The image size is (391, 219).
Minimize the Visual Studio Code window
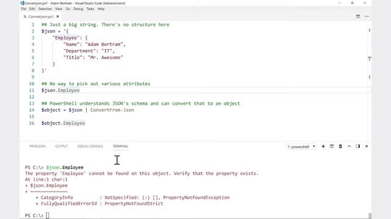click(340, 3)
